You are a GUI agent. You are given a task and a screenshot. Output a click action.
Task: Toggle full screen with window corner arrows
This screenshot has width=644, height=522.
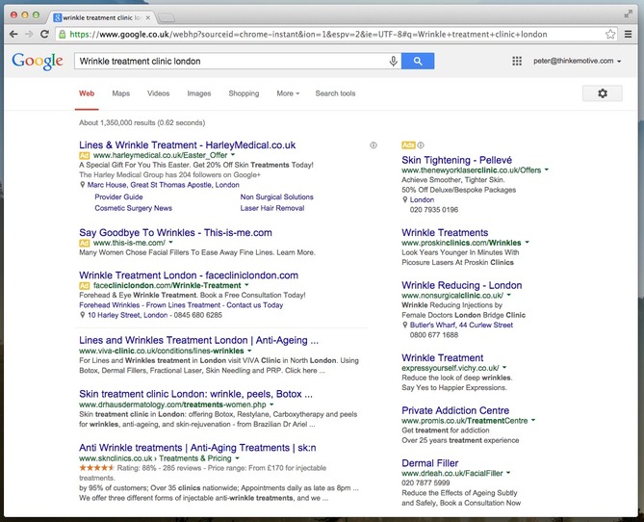click(x=628, y=14)
